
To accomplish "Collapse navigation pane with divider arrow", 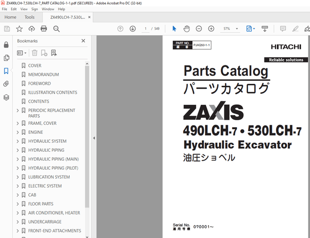I will (94, 138).
